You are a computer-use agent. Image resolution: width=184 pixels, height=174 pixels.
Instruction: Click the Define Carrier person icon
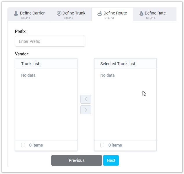coord(16,13)
